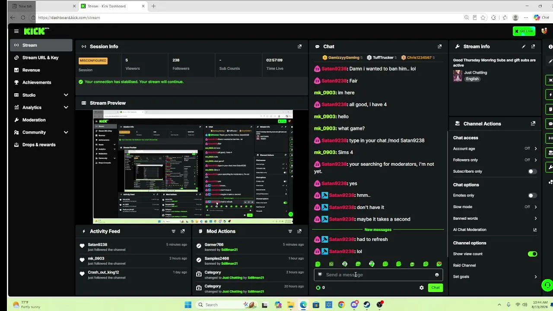This screenshot has width=553, height=311.
Task: Open a new browser tab with plus
Action: (153, 6)
